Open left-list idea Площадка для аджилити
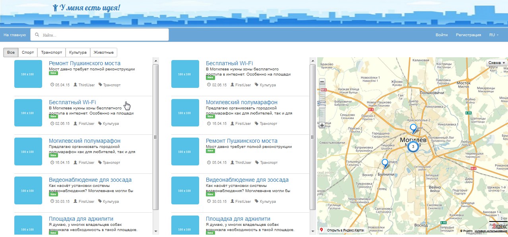This screenshot has height=237, width=508. (x=81, y=219)
